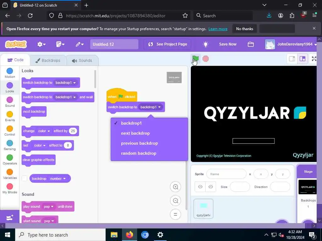322x241 pixels.
Task: Edit the project title Untitled-12 field
Action: pyautogui.click(x=114, y=44)
